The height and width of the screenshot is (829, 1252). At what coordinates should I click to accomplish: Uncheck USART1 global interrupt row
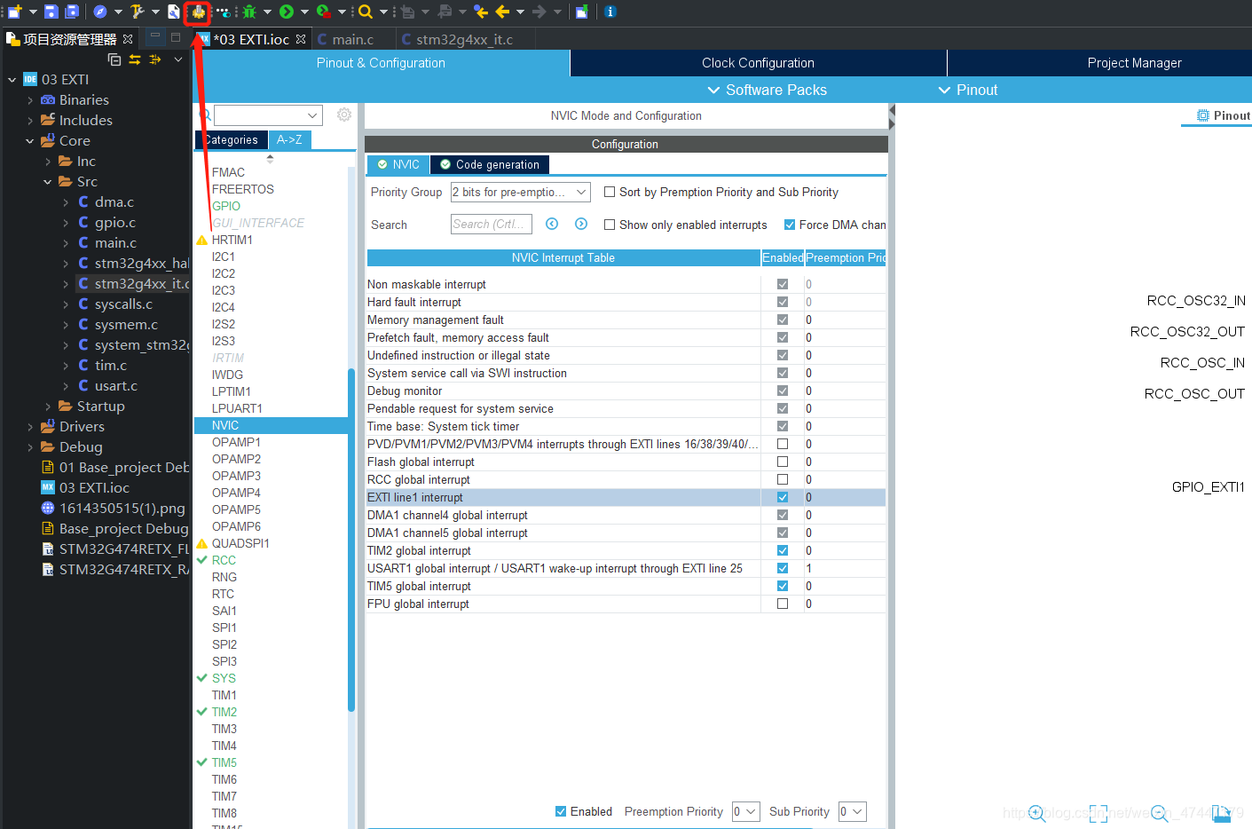783,568
